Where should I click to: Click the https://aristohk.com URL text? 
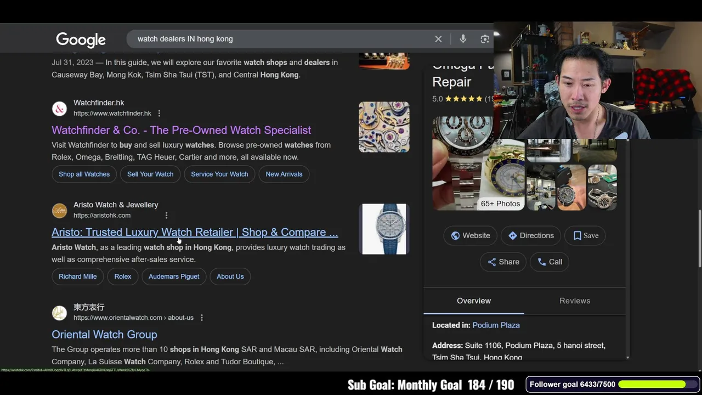[x=102, y=216]
